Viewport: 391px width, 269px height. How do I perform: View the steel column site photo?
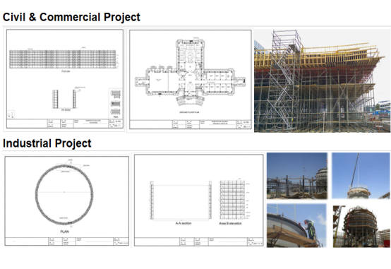296,176
